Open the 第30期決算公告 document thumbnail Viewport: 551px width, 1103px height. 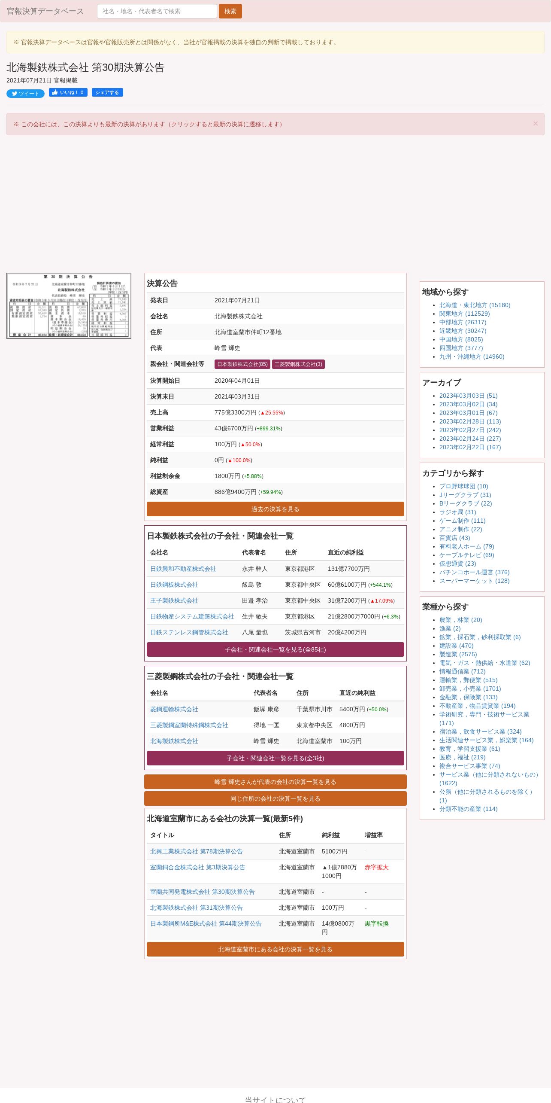coord(69,306)
